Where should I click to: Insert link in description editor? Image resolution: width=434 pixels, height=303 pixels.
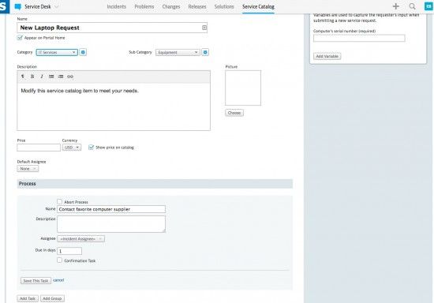(70, 77)
